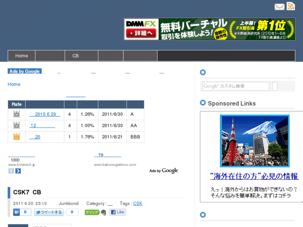Click the gold crown rank icon
This screenshot has width=303, height=227.
(16, 137)
